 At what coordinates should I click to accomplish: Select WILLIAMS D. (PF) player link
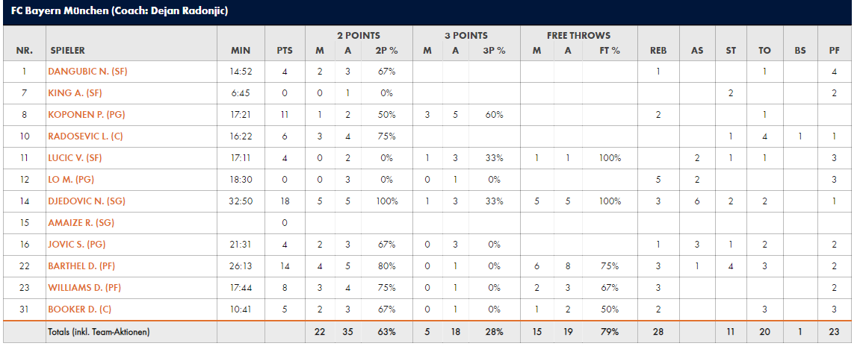click(84, 287)
